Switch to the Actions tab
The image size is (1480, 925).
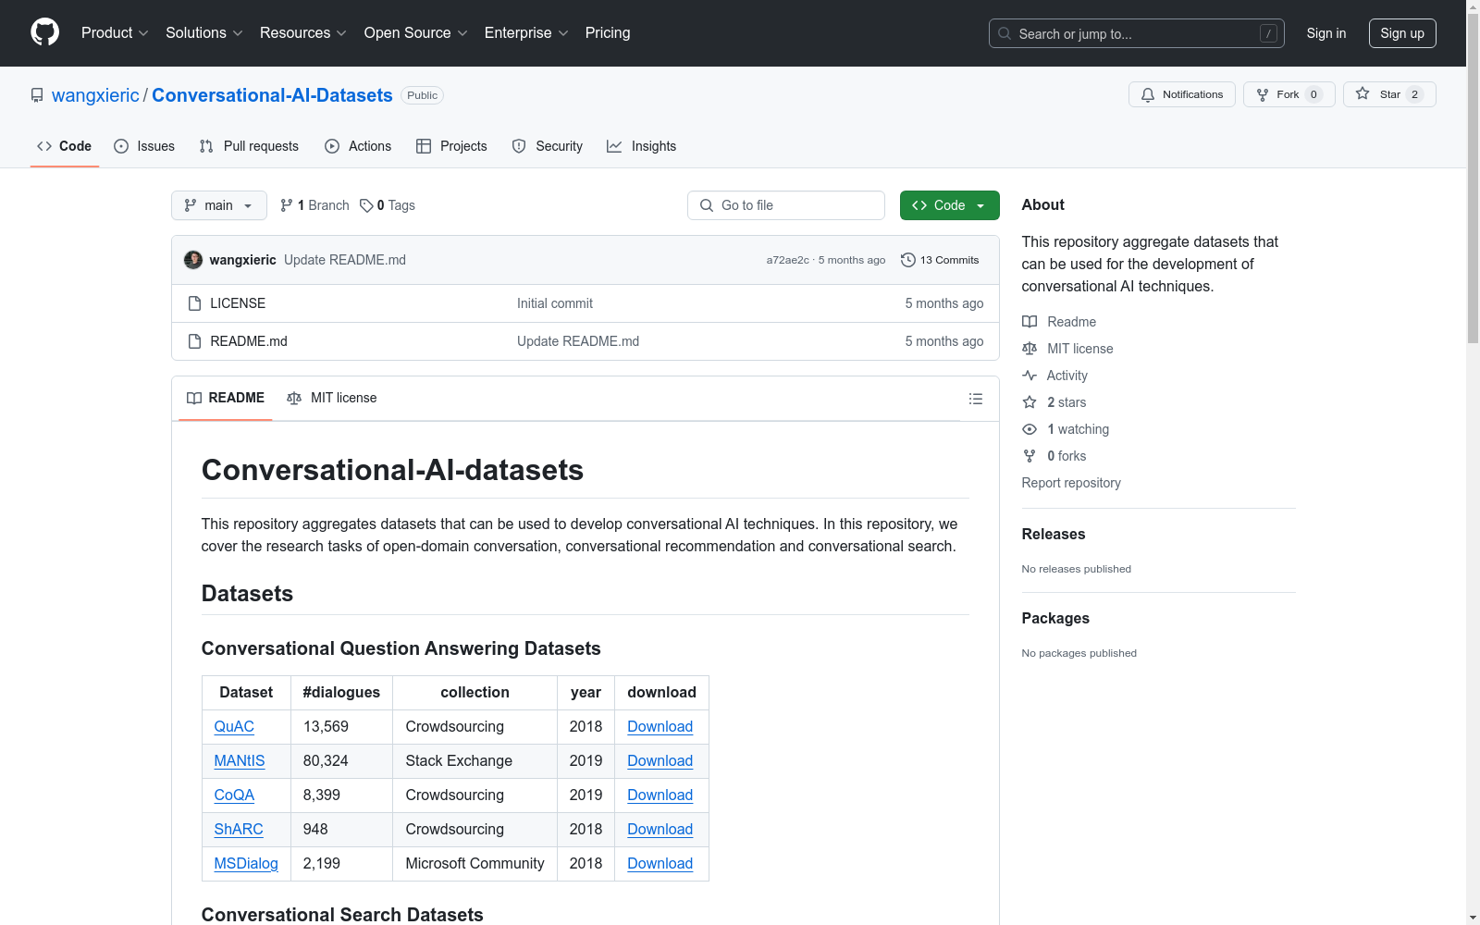click(358, 146)
